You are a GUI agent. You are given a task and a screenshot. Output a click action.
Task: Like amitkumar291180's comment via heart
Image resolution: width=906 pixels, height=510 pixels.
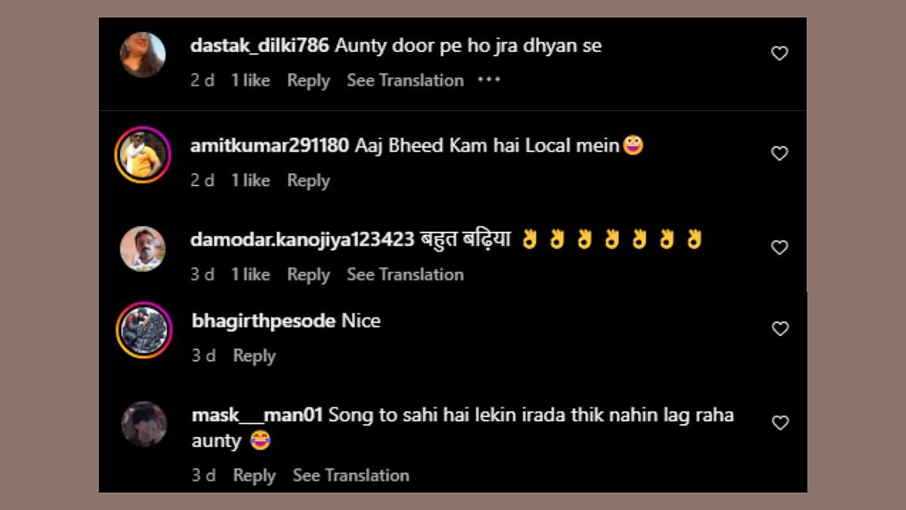(779, 153)
